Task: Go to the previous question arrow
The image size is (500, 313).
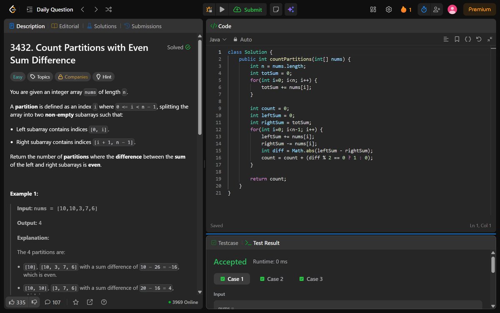Action: (82, 9)
